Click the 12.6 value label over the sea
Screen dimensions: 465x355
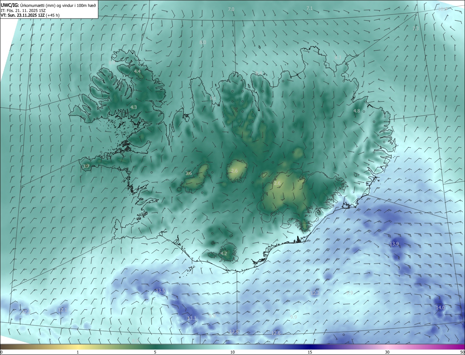276,333
